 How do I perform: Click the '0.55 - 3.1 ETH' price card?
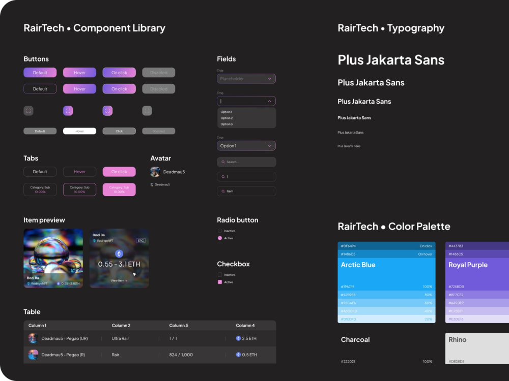119,258
